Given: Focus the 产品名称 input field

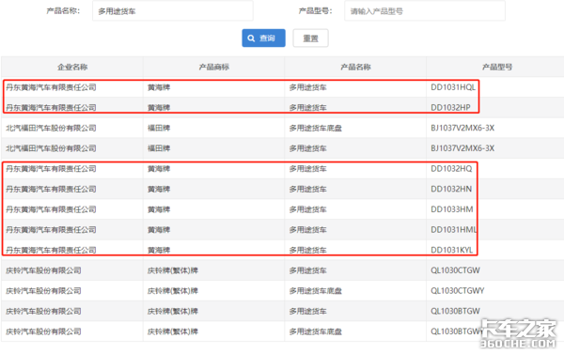Looking at the screenshot, I should click(173, 11).
